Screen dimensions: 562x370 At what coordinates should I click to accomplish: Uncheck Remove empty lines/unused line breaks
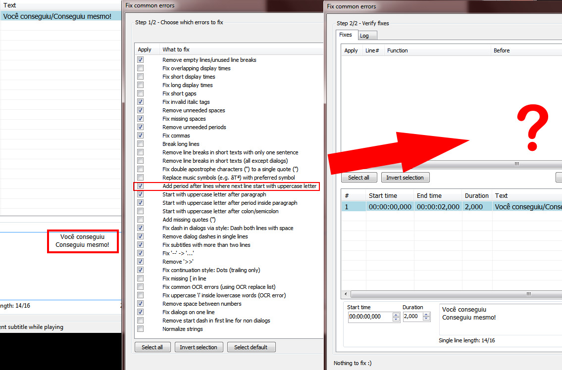(x=141, y=60)
